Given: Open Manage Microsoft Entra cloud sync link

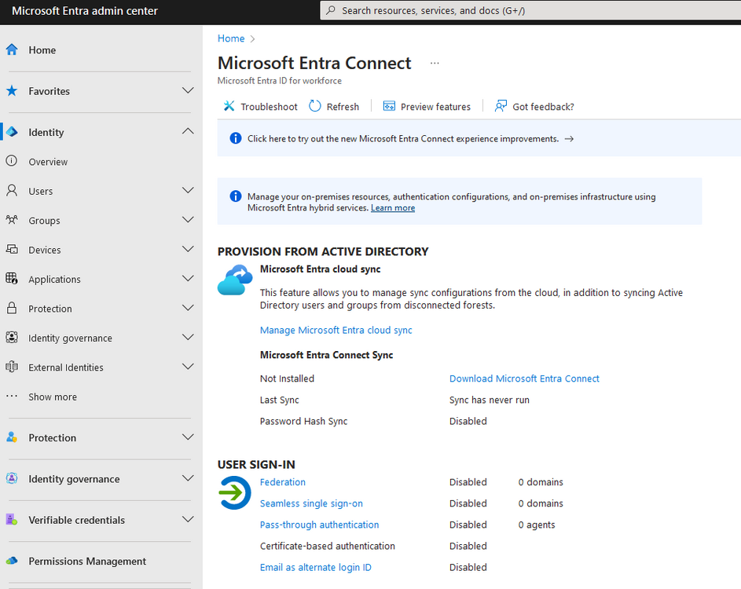Looking at the screenshot, I should 336,330.
